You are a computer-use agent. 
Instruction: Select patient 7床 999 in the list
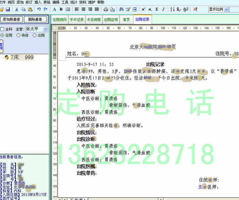19,58
